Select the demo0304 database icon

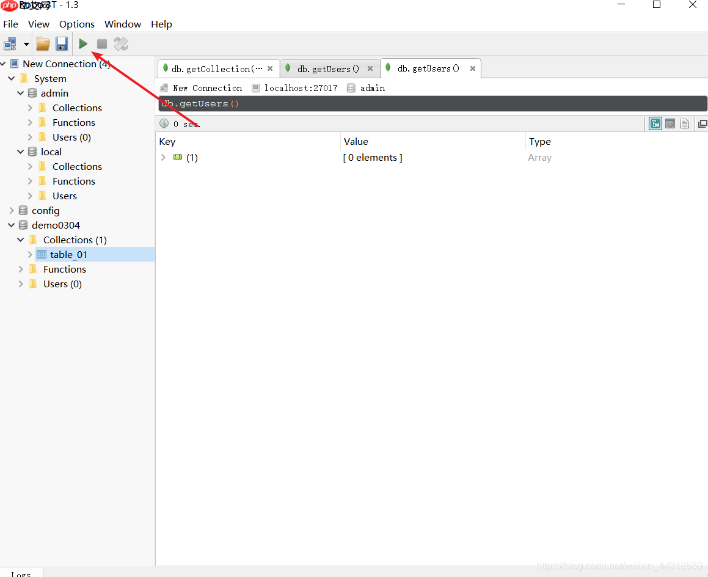click(23, 225)
